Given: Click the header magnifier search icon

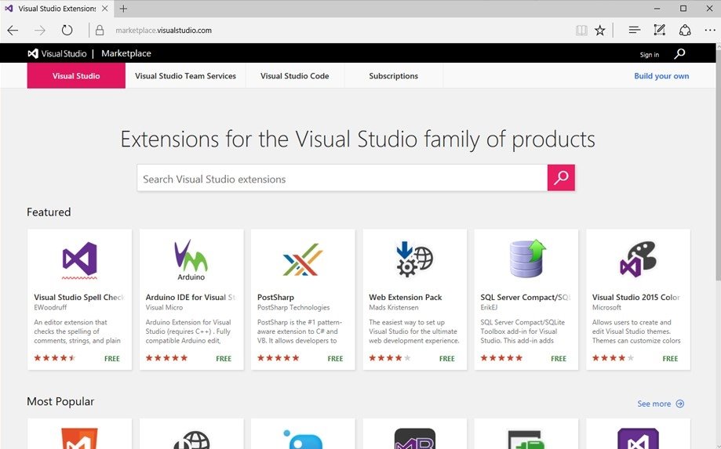Looking at the screenshot, I should click(x=679, y=54).
